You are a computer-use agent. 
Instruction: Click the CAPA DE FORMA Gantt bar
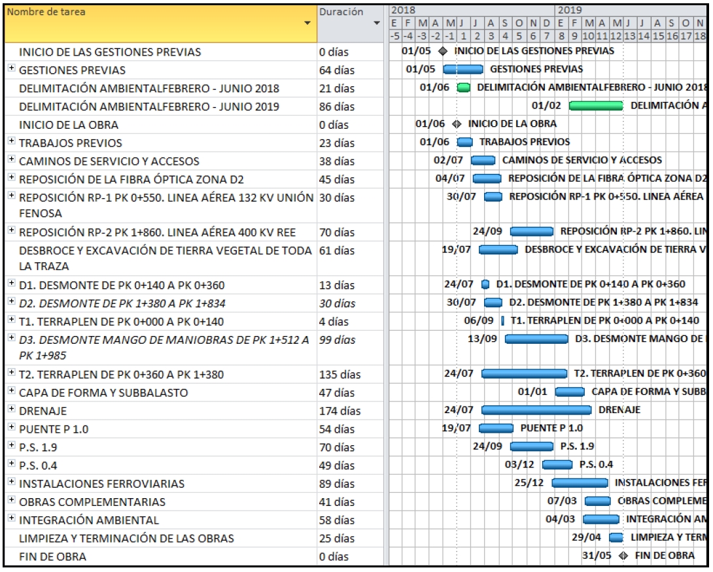pos(570,392)
